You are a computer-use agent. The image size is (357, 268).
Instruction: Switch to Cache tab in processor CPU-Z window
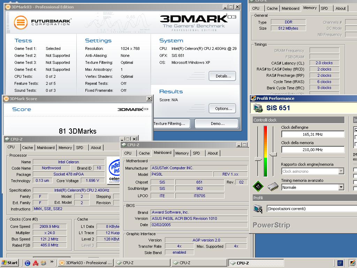coord(27,148)
